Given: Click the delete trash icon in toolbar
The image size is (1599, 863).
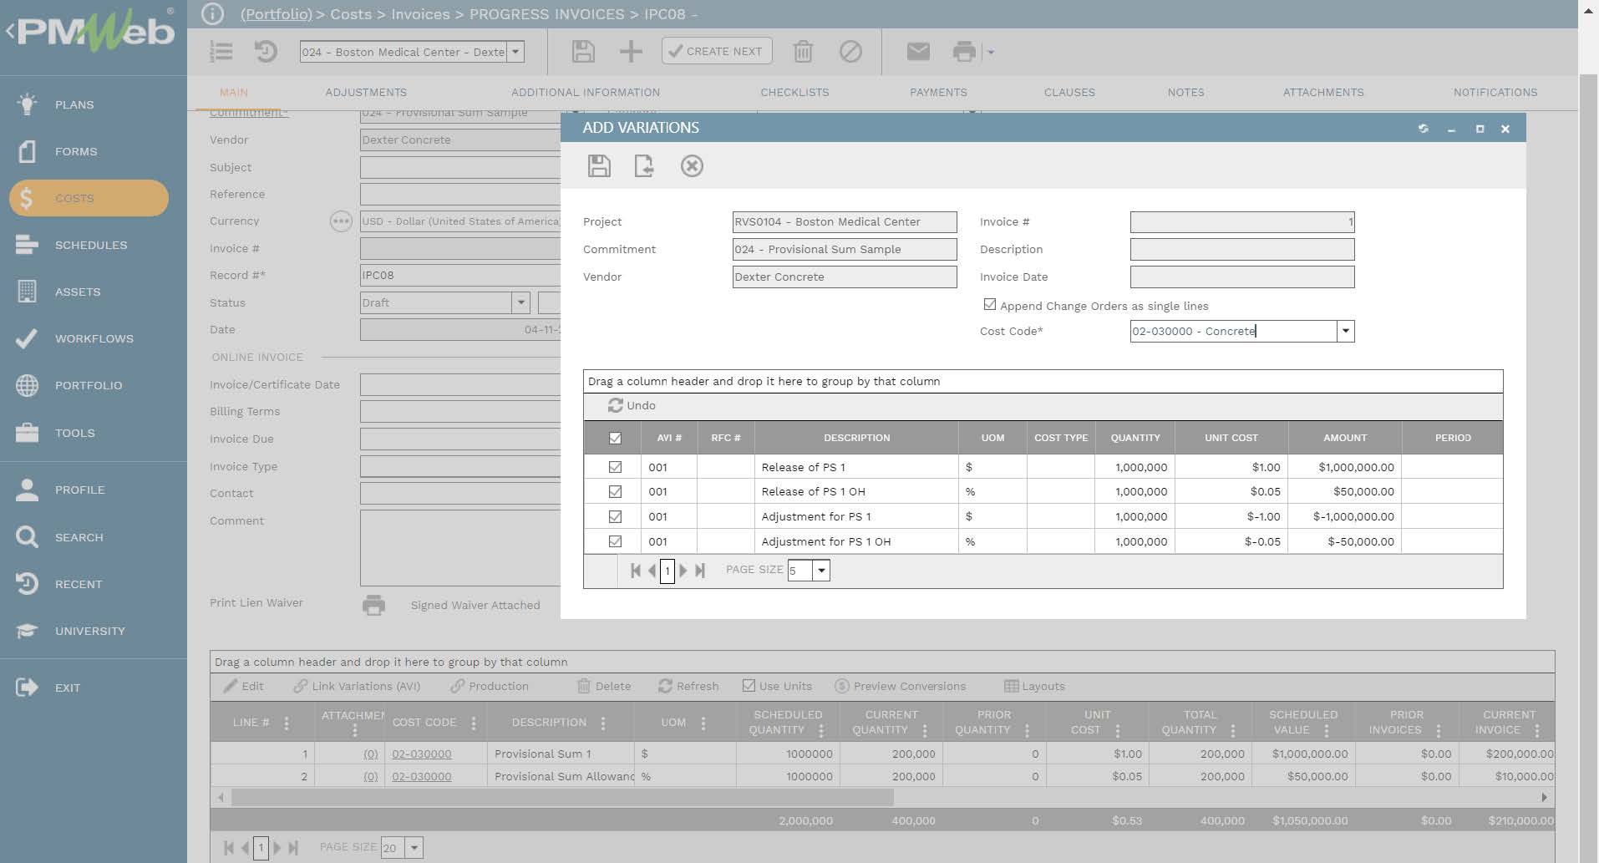Looking at the screenshot, I should [803, 52].
